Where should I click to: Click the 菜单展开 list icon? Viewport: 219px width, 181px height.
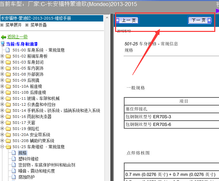2,25
